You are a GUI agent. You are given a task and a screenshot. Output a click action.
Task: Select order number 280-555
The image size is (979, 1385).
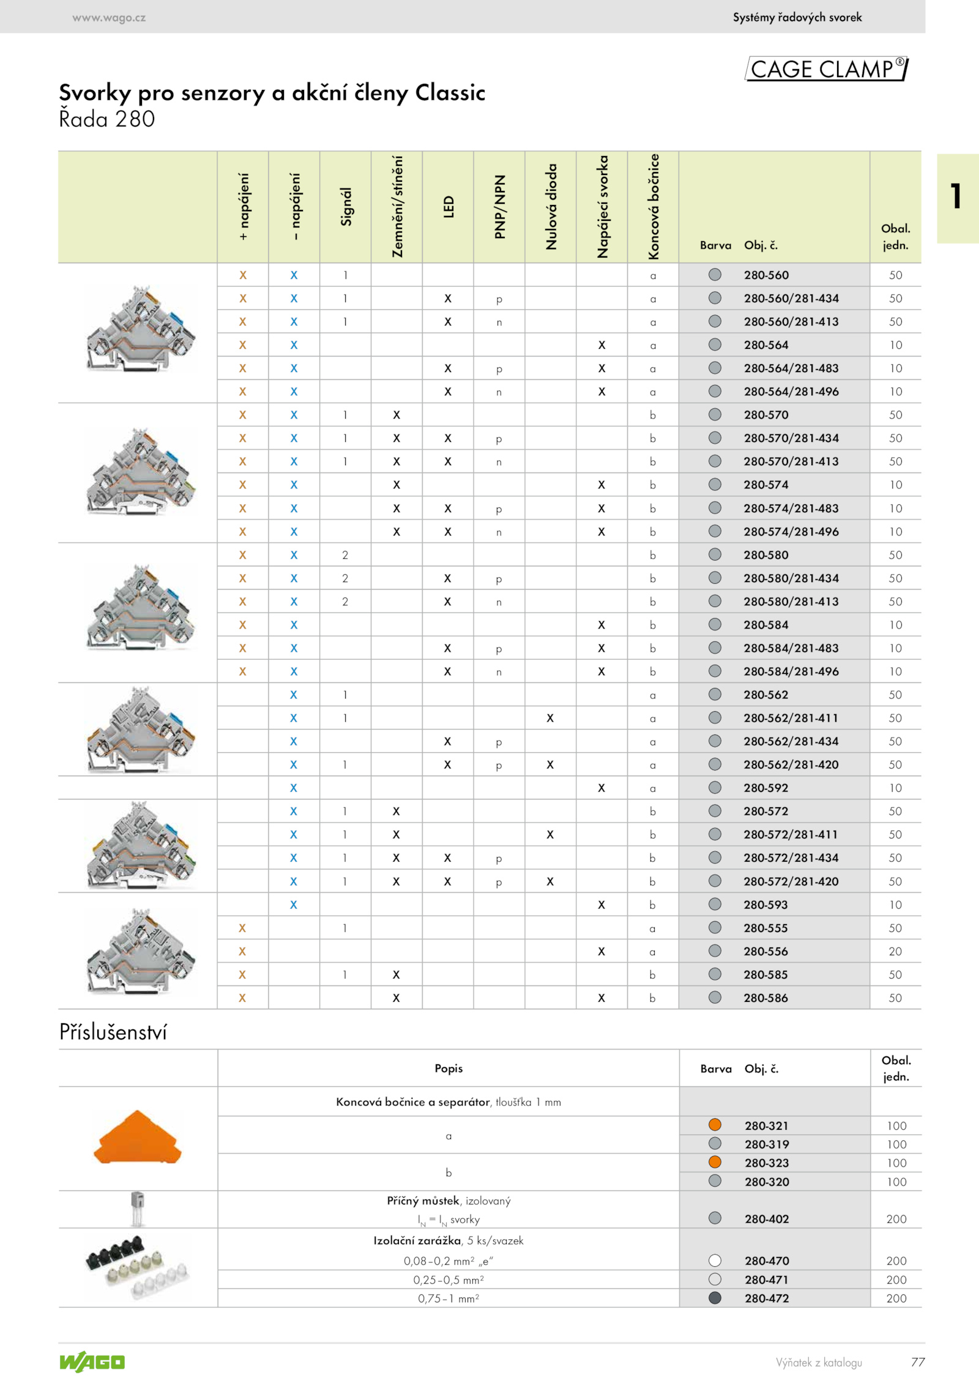click(x=766, y=928)
